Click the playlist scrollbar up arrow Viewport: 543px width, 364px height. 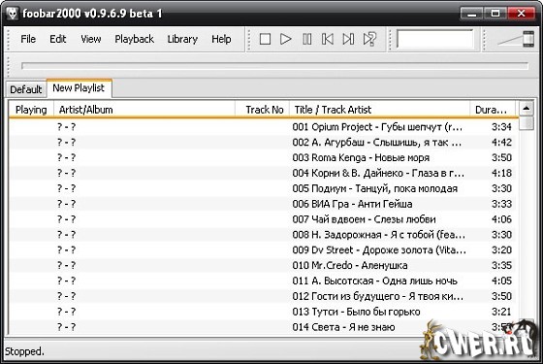(526, 109)
